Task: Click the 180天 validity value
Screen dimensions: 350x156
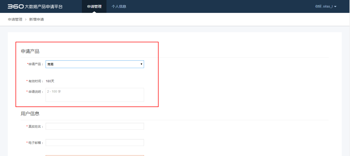Action: tap(50, 81)
